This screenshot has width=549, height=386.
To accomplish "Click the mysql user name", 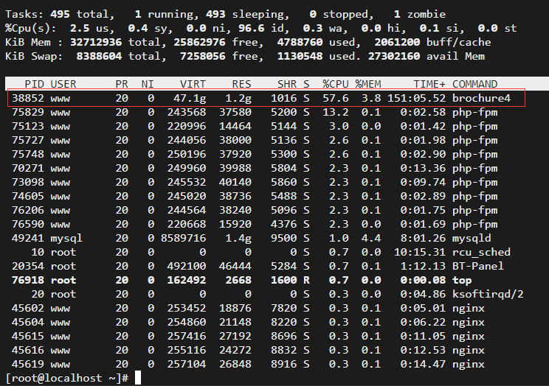I will (x=66, y=239).
